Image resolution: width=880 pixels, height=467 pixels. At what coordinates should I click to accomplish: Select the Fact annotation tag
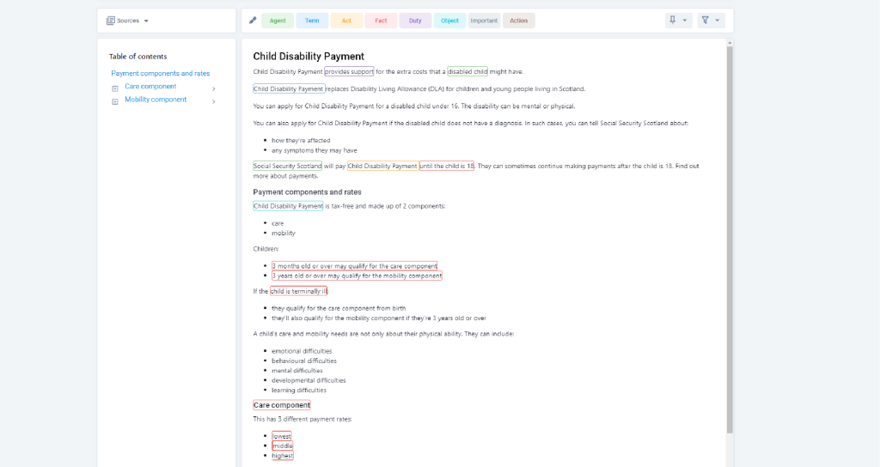tap(381, 21)
